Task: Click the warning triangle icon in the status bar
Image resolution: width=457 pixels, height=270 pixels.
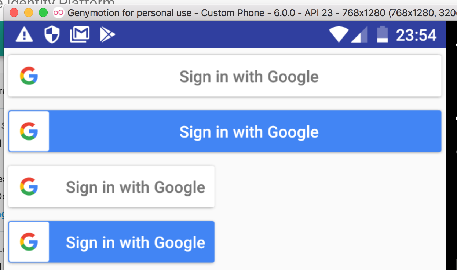Action: pos(24,34)
